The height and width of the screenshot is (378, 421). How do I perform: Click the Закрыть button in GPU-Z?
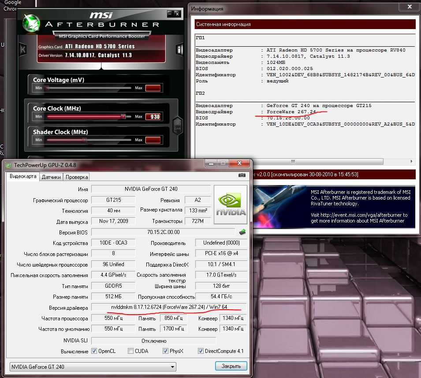pos(231,366)
